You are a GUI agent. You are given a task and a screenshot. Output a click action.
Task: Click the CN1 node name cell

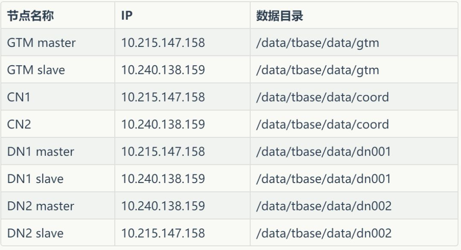[19, 97]
